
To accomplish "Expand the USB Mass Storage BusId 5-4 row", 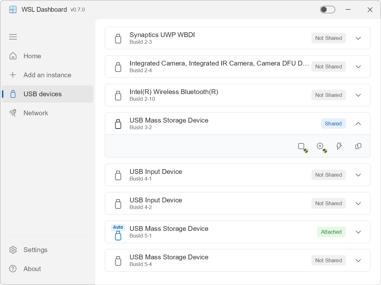I will pyautogui.click(x=358, y=261).
